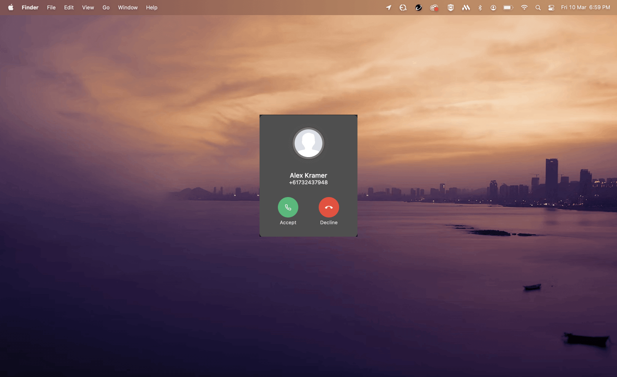Open the Edit menu
The width and height of the screenshot is (617, 377).
(x=69, y=7)
